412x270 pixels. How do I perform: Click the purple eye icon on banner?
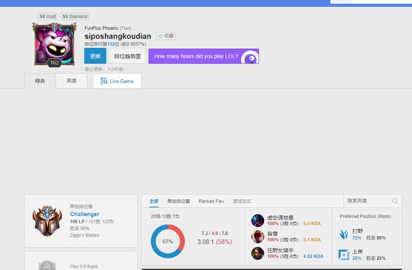point(250,58)
